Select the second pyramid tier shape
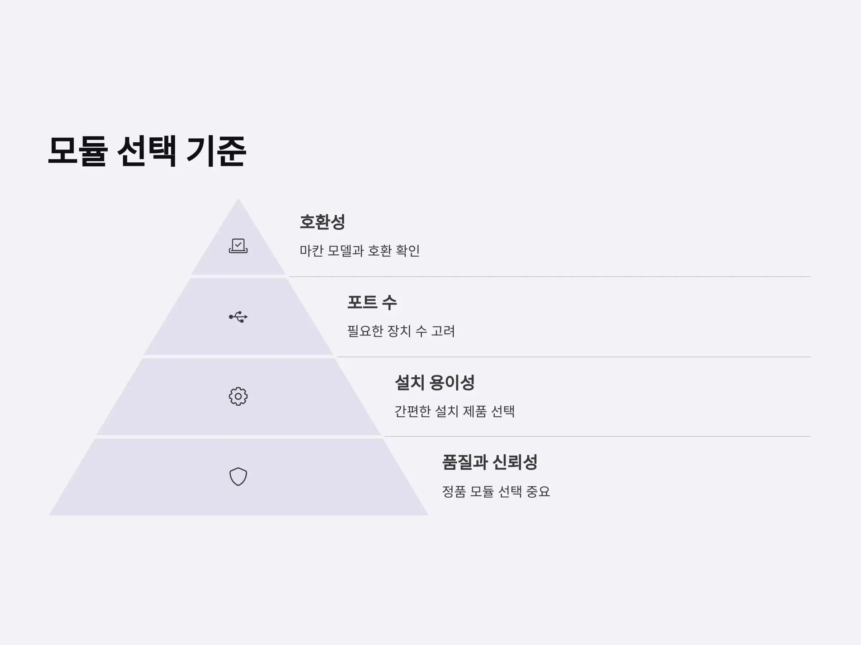 click(238, 316)
